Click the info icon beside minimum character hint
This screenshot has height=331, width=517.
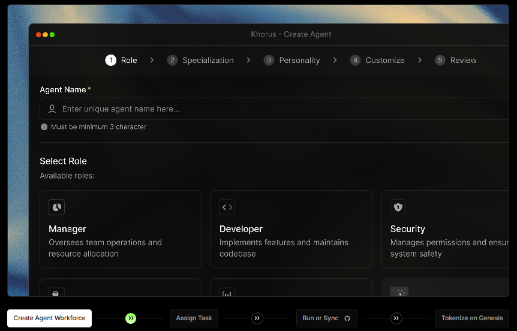(44, 127)
